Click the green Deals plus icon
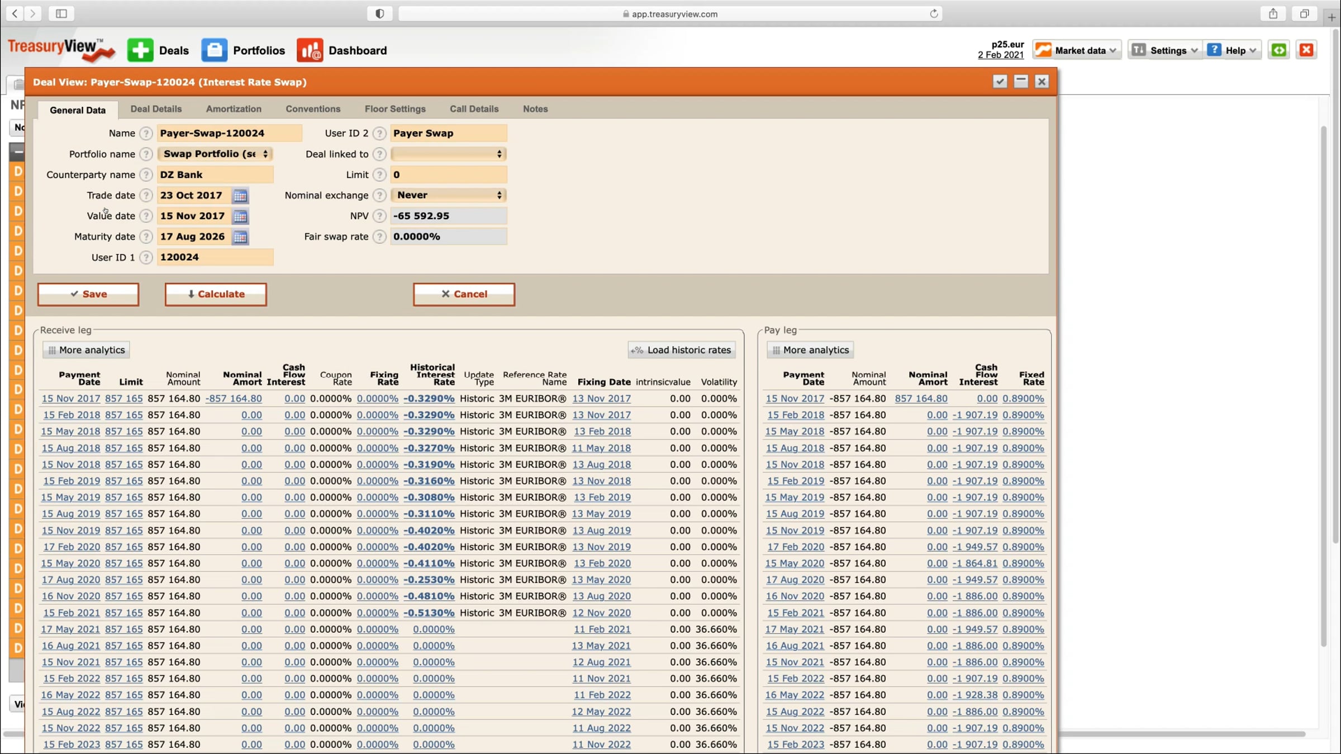The image size is (1341, 754). pyautogui.click(x=140, y=50)
